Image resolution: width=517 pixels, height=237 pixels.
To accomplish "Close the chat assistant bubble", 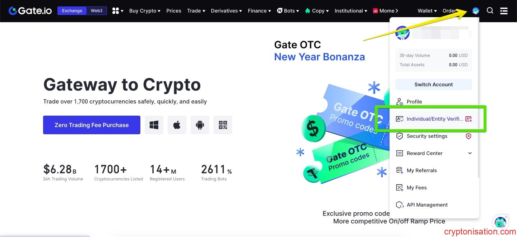I will (x=506, y=217).
